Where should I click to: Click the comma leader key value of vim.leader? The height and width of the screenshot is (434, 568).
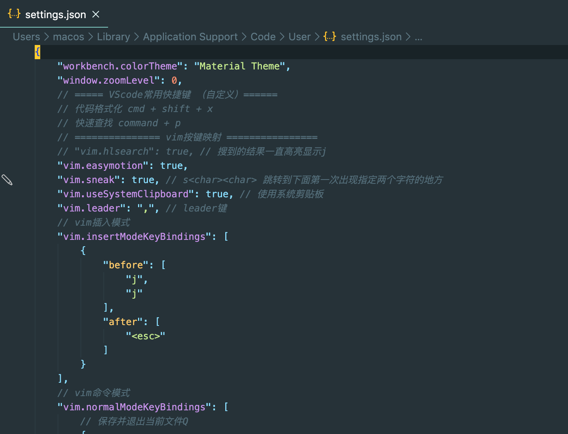click(146, 208)
